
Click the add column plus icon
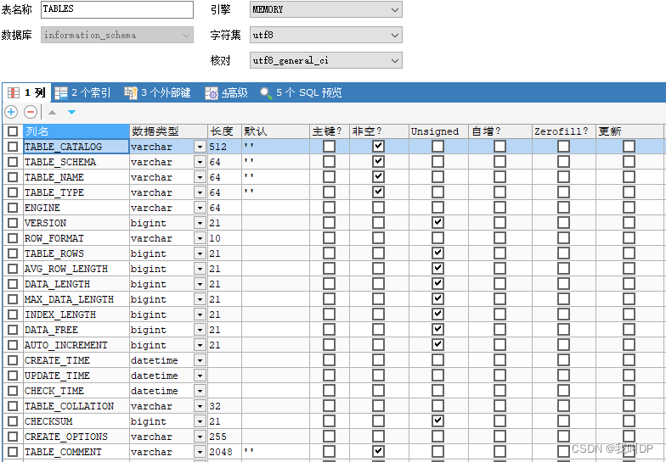click(x=11, y=112)
